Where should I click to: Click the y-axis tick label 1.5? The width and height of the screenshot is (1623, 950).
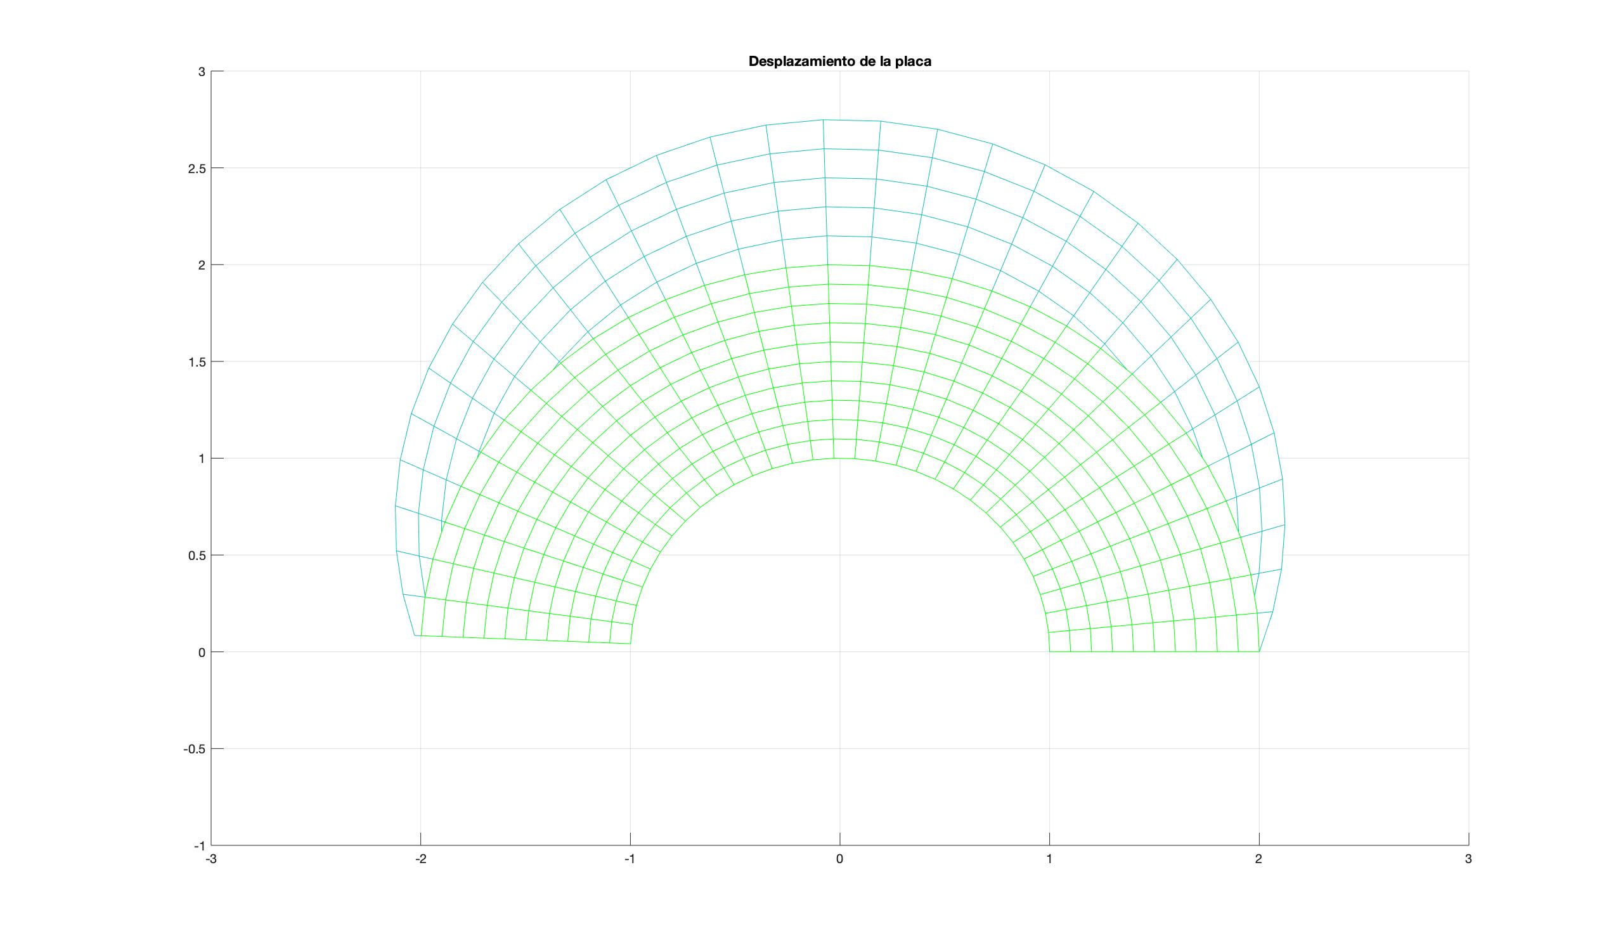click(x=197, y=362)
